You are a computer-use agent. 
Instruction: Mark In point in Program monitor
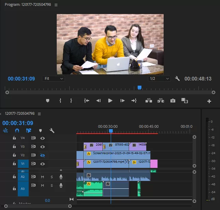coord(60,101)
